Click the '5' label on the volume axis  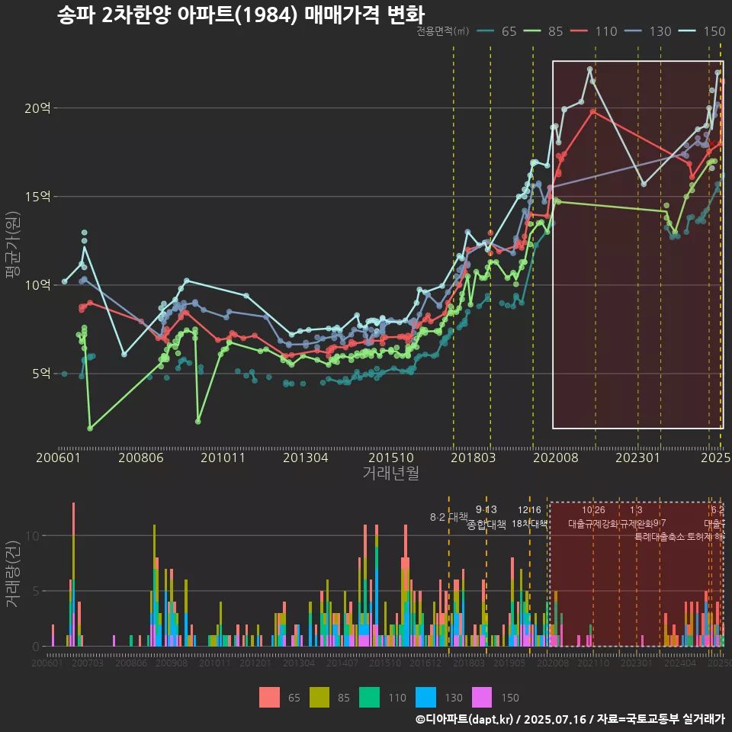[x=36, y=591]
